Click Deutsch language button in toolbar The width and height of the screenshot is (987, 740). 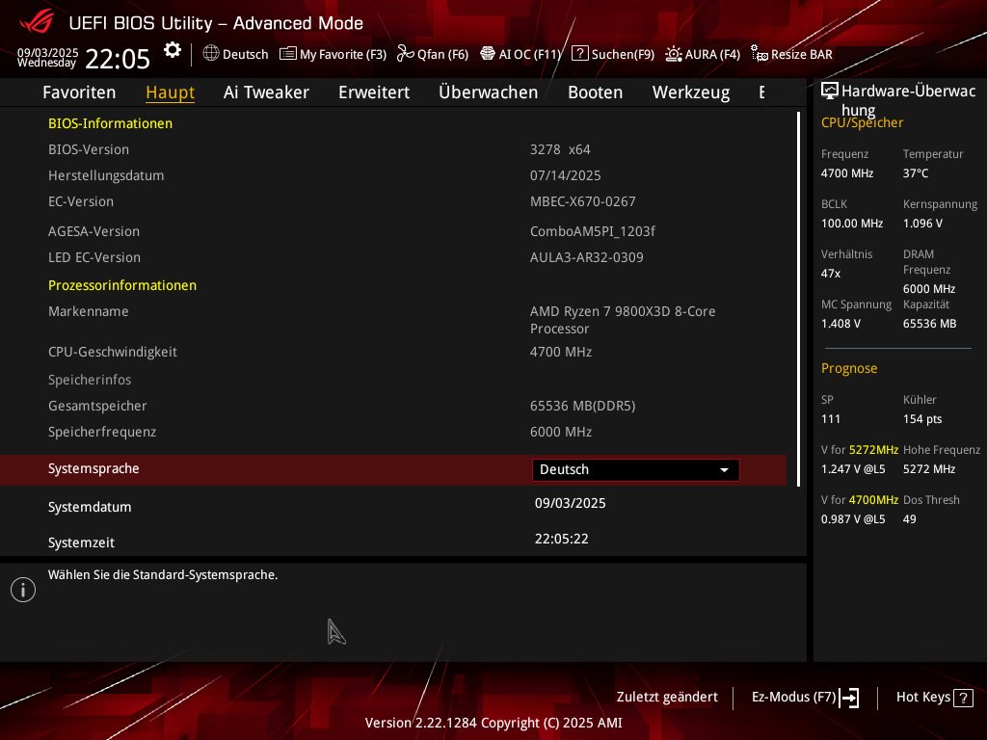(x=235, y=54)
